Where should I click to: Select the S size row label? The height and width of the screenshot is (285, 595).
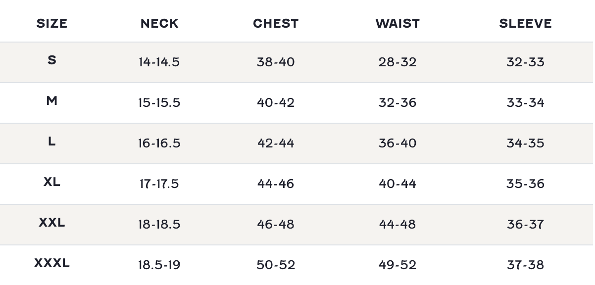point(52,60)
